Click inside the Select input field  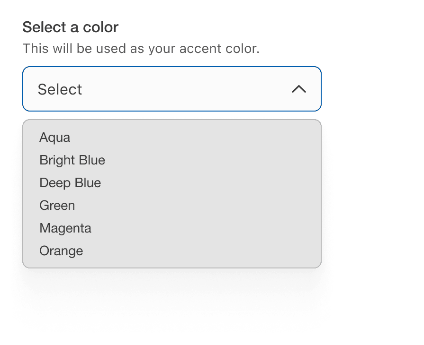pos(142,89)
